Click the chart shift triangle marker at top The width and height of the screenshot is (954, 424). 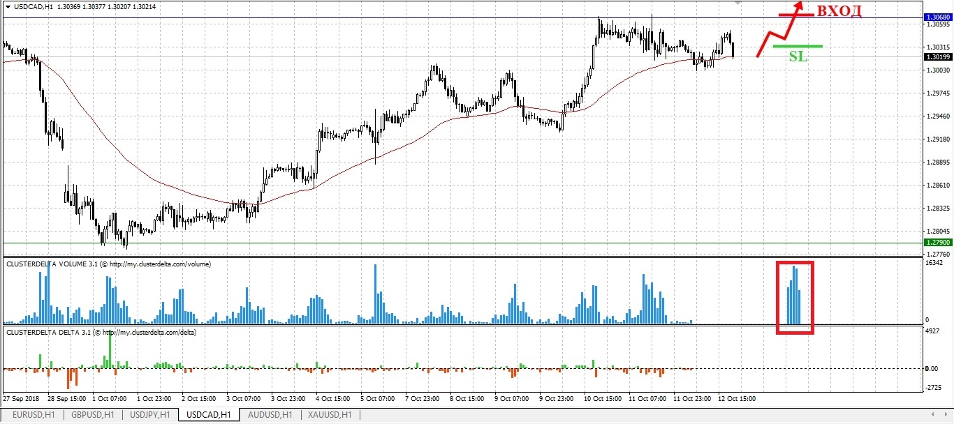click(x=740, y=3)
